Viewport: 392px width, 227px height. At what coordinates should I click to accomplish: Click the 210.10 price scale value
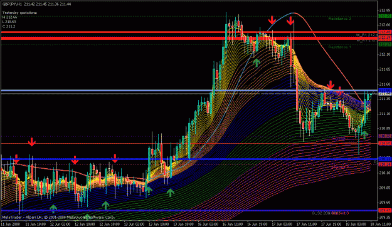pyautogui.click(x=385, y=173)
